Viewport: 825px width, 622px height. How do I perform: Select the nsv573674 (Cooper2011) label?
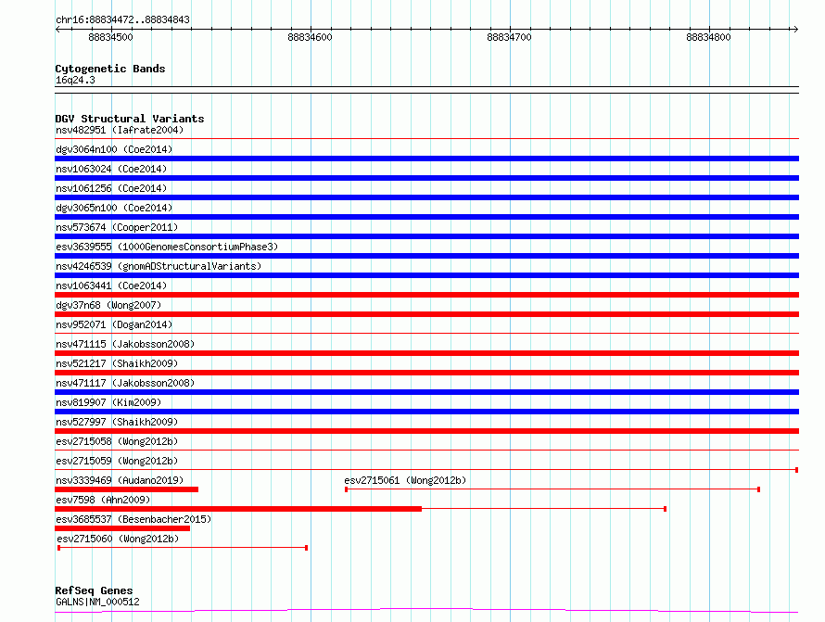117,227
